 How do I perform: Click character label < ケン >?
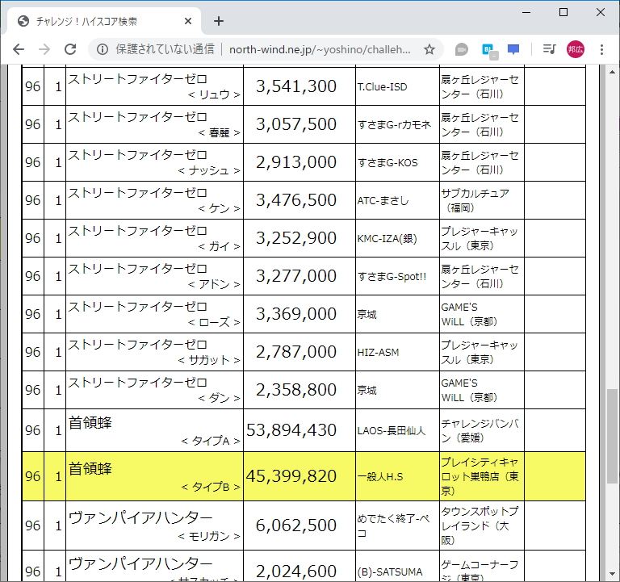coord(219,209)
